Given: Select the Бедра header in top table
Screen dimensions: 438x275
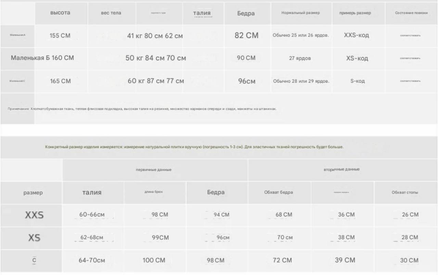Looking at the screenshot, I should point(246,13).
